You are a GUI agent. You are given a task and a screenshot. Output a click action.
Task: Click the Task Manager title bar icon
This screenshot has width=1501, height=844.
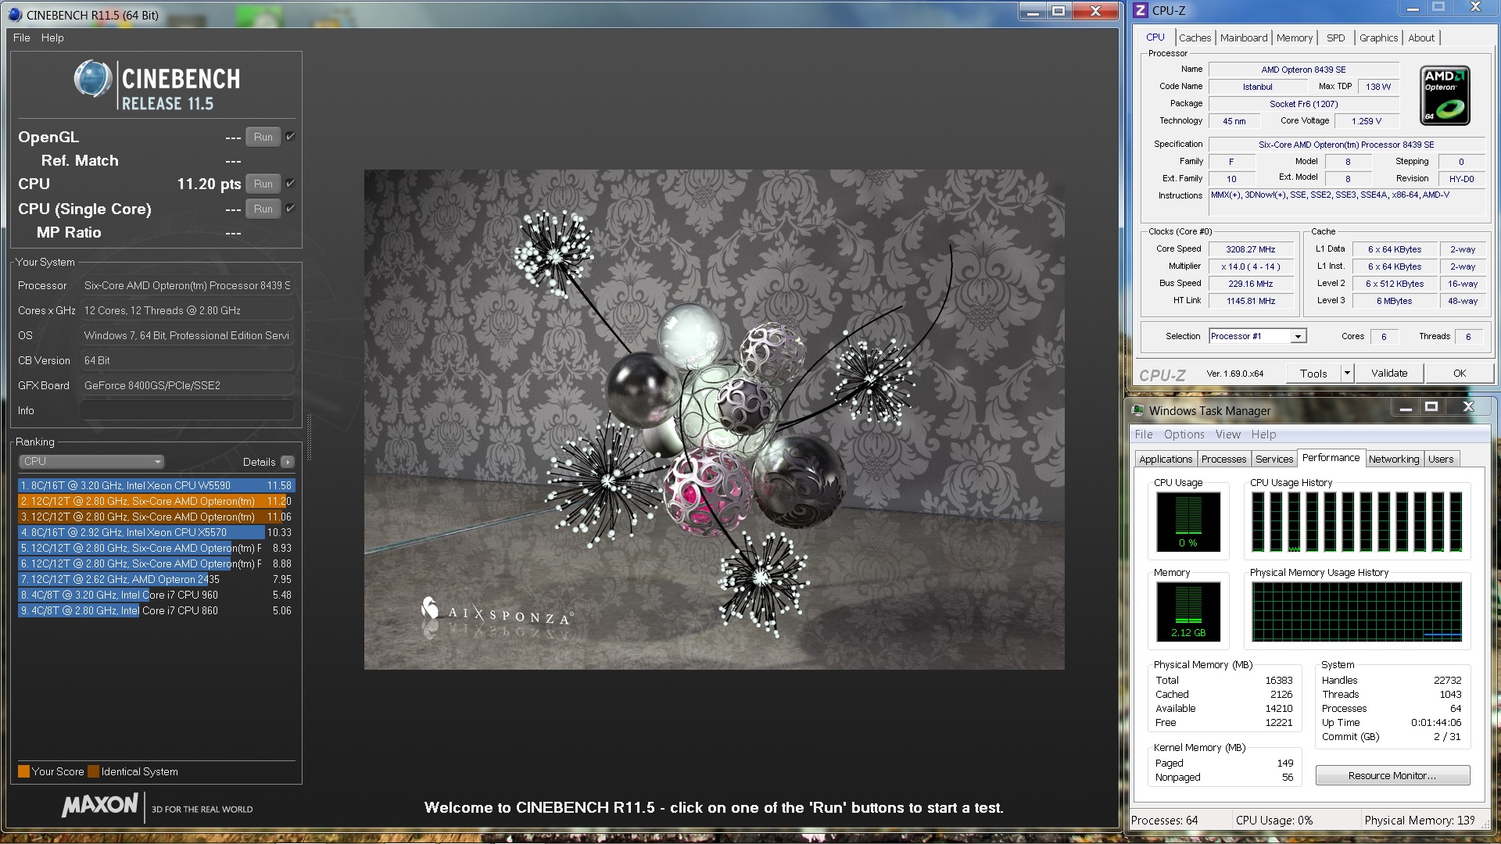point(1138,410)
